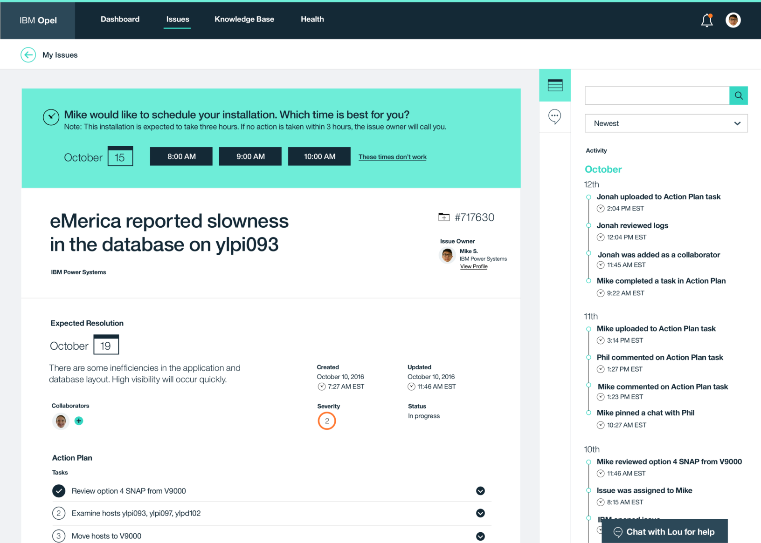Click Mike commented on Action Plan task
This screenshot has width=761, height=543.
pyautogui.click(x=663, y=387)
